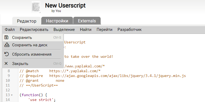Click the '// ==/UserScript==' line

(x=39, y=85)
